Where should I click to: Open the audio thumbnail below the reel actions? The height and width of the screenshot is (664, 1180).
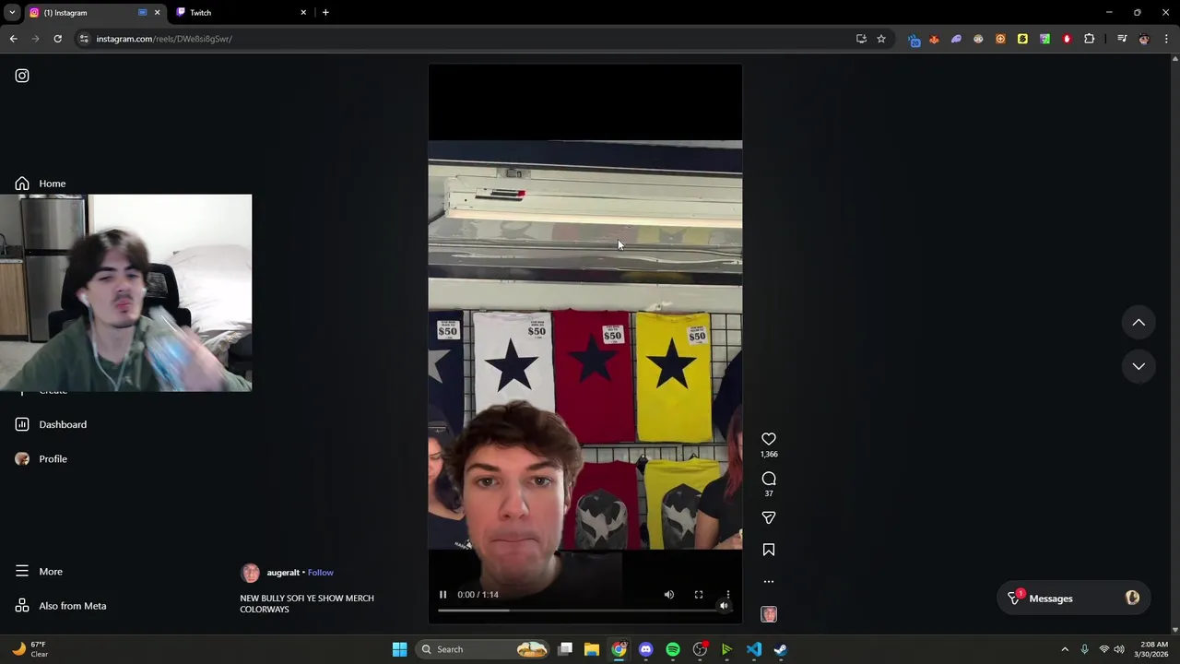[769, 614]
